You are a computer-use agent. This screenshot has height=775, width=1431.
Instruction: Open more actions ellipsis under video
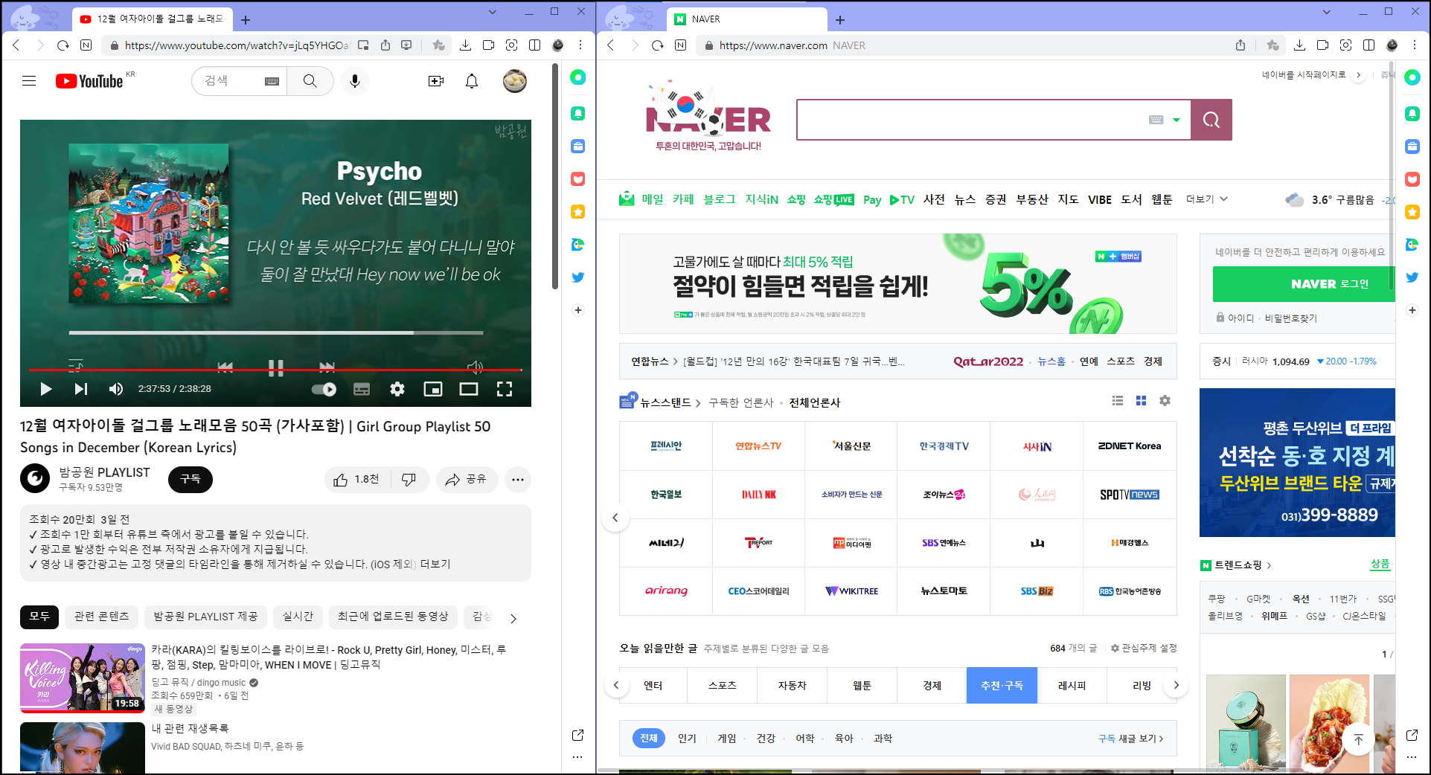(518, 480)
